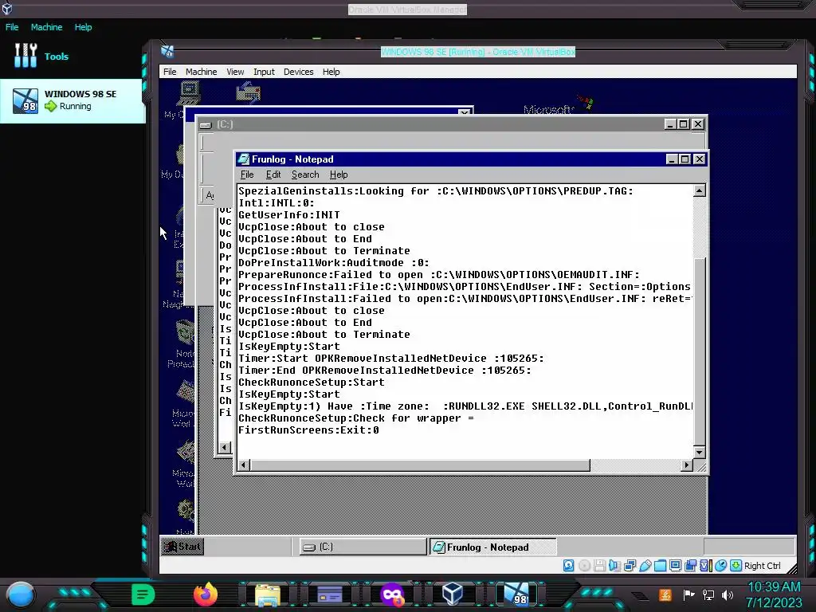
Task: Maximize the (C:) window
Action: [684, 124]
